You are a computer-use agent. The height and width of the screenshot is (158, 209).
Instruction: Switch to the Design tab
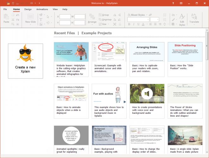(28, 9)
